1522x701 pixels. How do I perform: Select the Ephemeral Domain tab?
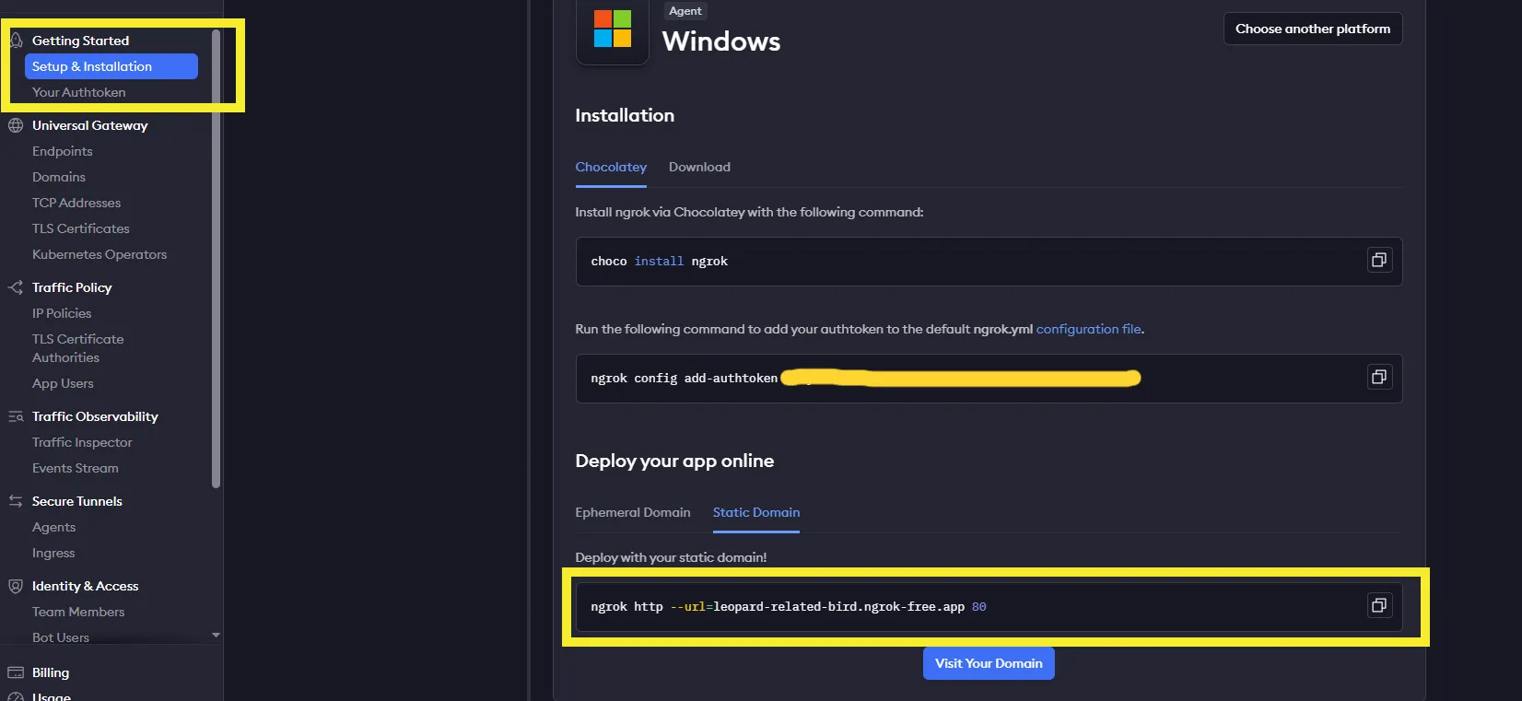coord(632,512)
